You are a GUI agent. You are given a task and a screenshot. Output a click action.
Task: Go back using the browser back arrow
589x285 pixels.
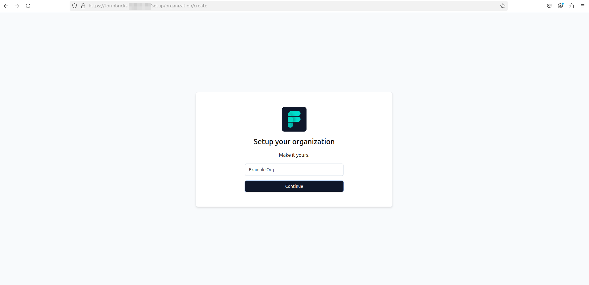pyautogui.click(x=6, y=6)
